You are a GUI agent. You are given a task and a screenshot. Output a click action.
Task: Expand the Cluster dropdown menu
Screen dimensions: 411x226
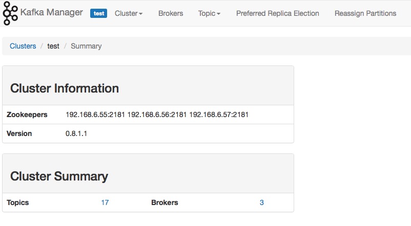point(129,13)
